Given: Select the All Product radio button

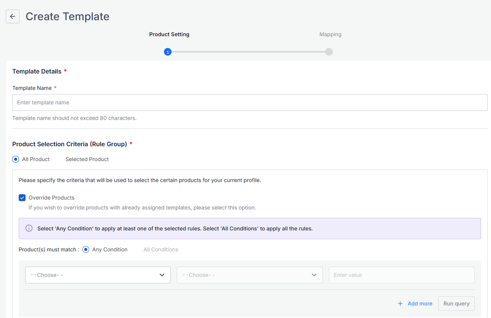Looking at the screenshot, I should [16, 159].
